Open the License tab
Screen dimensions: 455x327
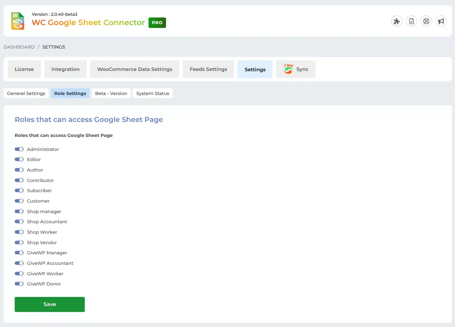click(24, 69)
